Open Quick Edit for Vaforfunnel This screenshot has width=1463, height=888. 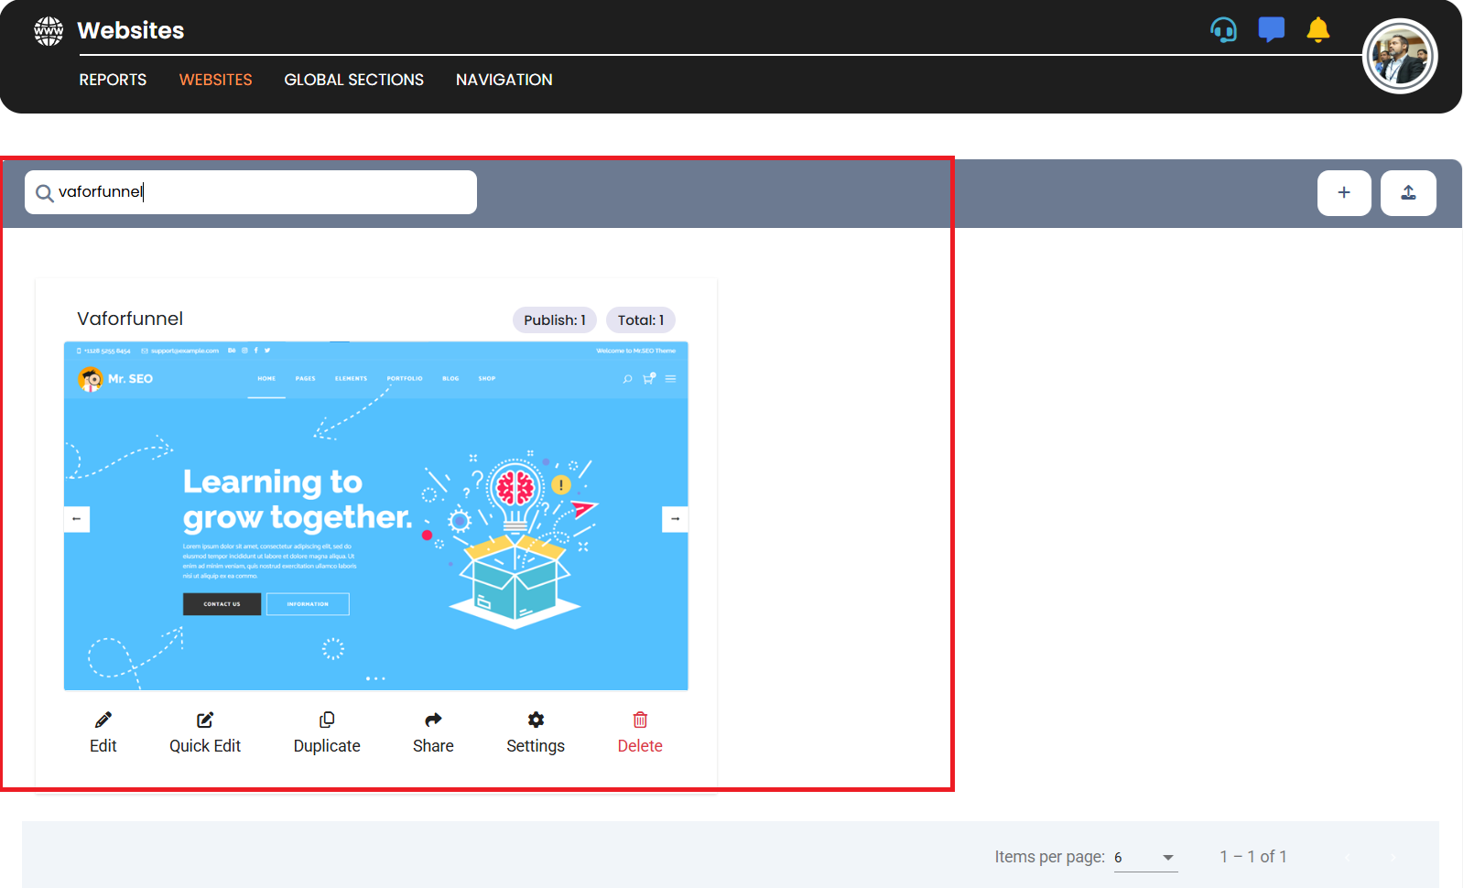(205, 732)
